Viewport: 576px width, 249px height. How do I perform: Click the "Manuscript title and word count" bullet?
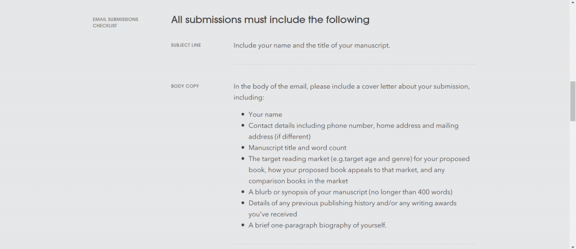[297, 148]
